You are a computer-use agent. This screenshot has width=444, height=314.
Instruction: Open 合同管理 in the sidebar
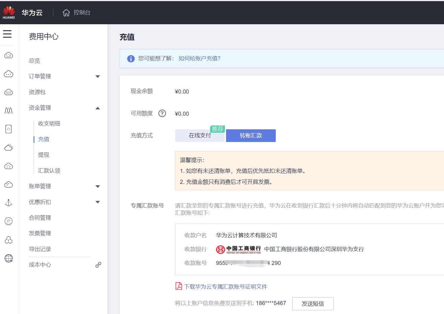pyautogui.click(x=40, y=218)
